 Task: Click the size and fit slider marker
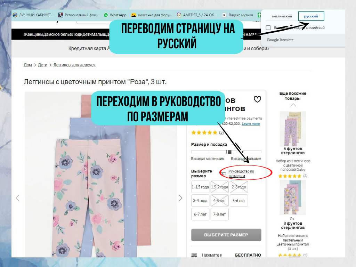[229, 152]
